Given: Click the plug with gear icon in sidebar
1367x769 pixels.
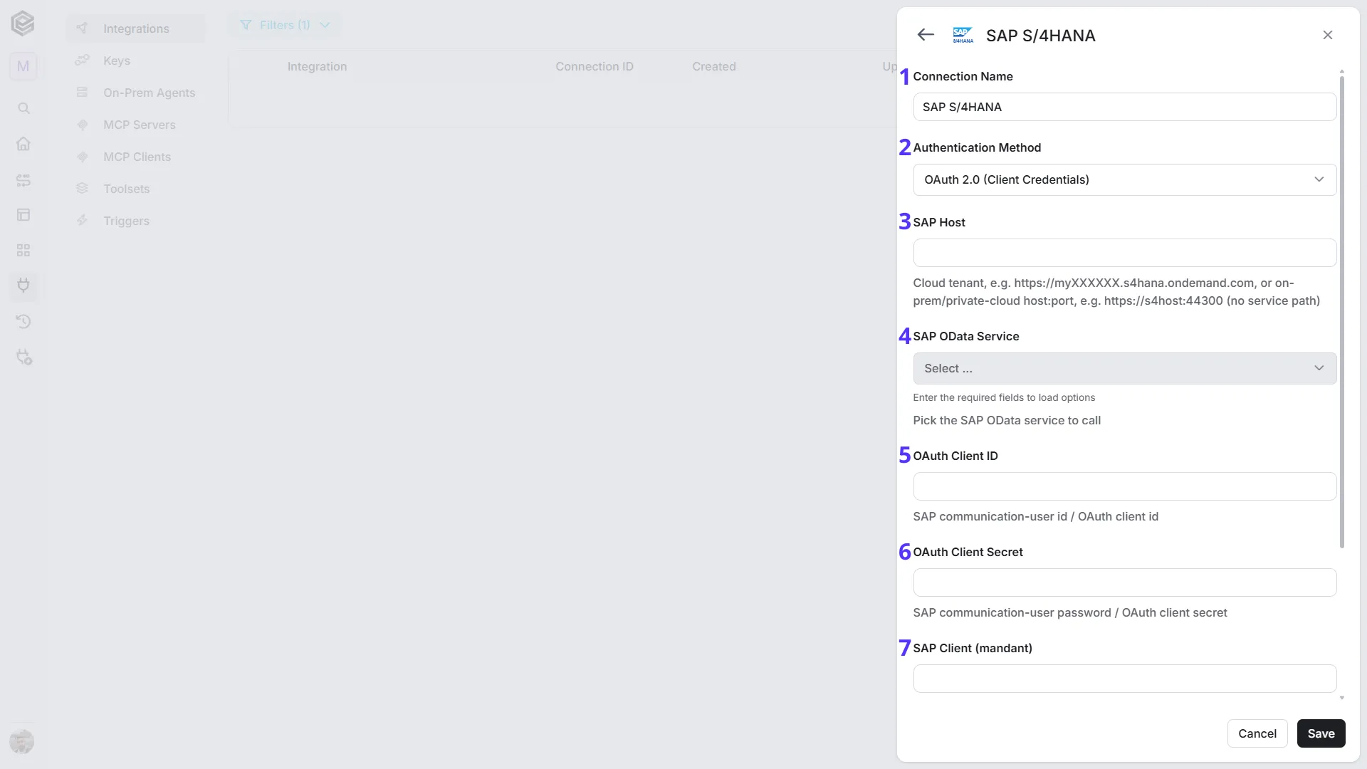Looking at the screenshot, I should tap(24, 357).
